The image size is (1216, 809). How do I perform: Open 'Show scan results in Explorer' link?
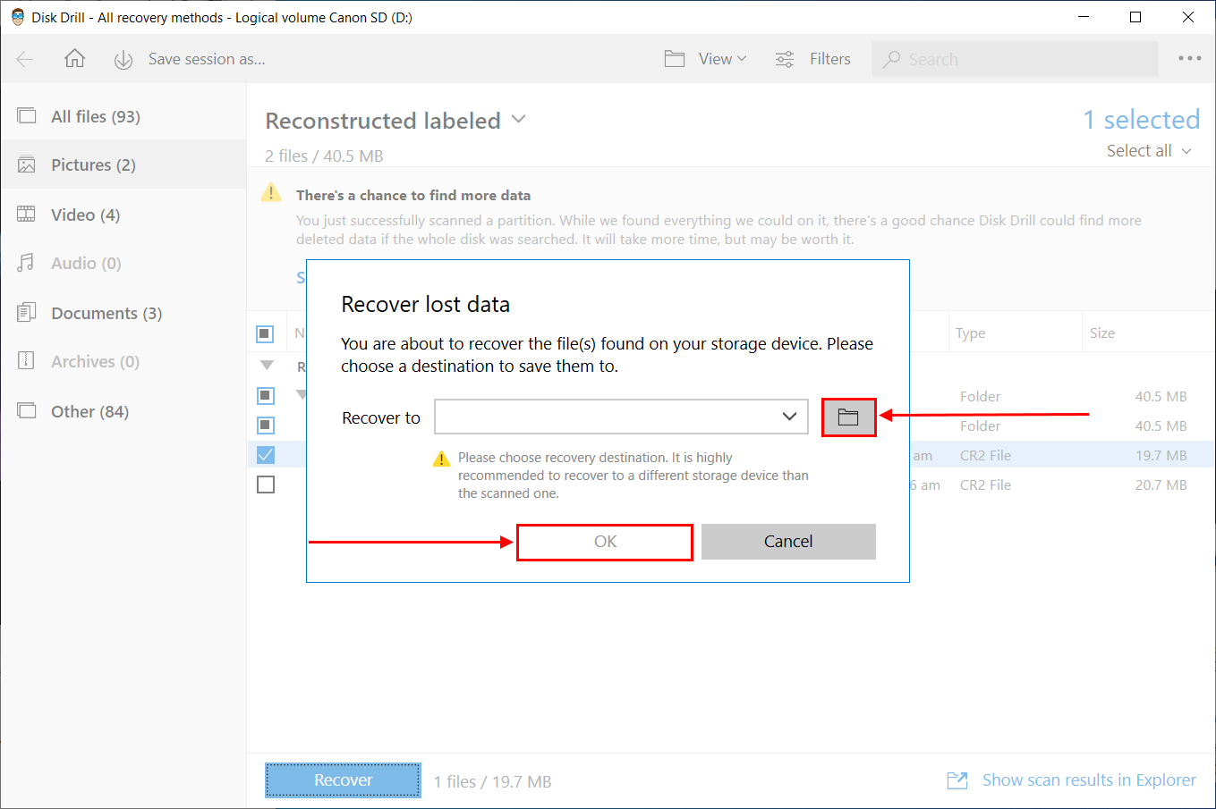pyautogui.click(x=1089, y=780)
